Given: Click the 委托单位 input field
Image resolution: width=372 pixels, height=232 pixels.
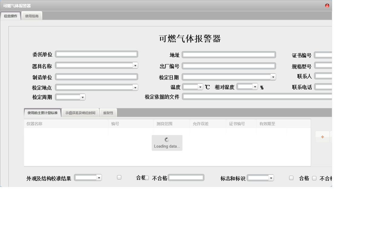Looking at the screenshot, I should click(x=96, y=54).
